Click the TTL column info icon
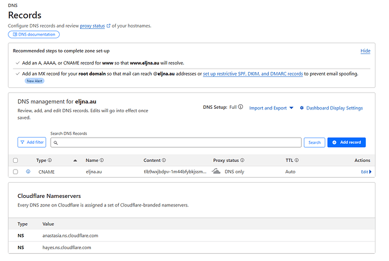 point(297,160)
